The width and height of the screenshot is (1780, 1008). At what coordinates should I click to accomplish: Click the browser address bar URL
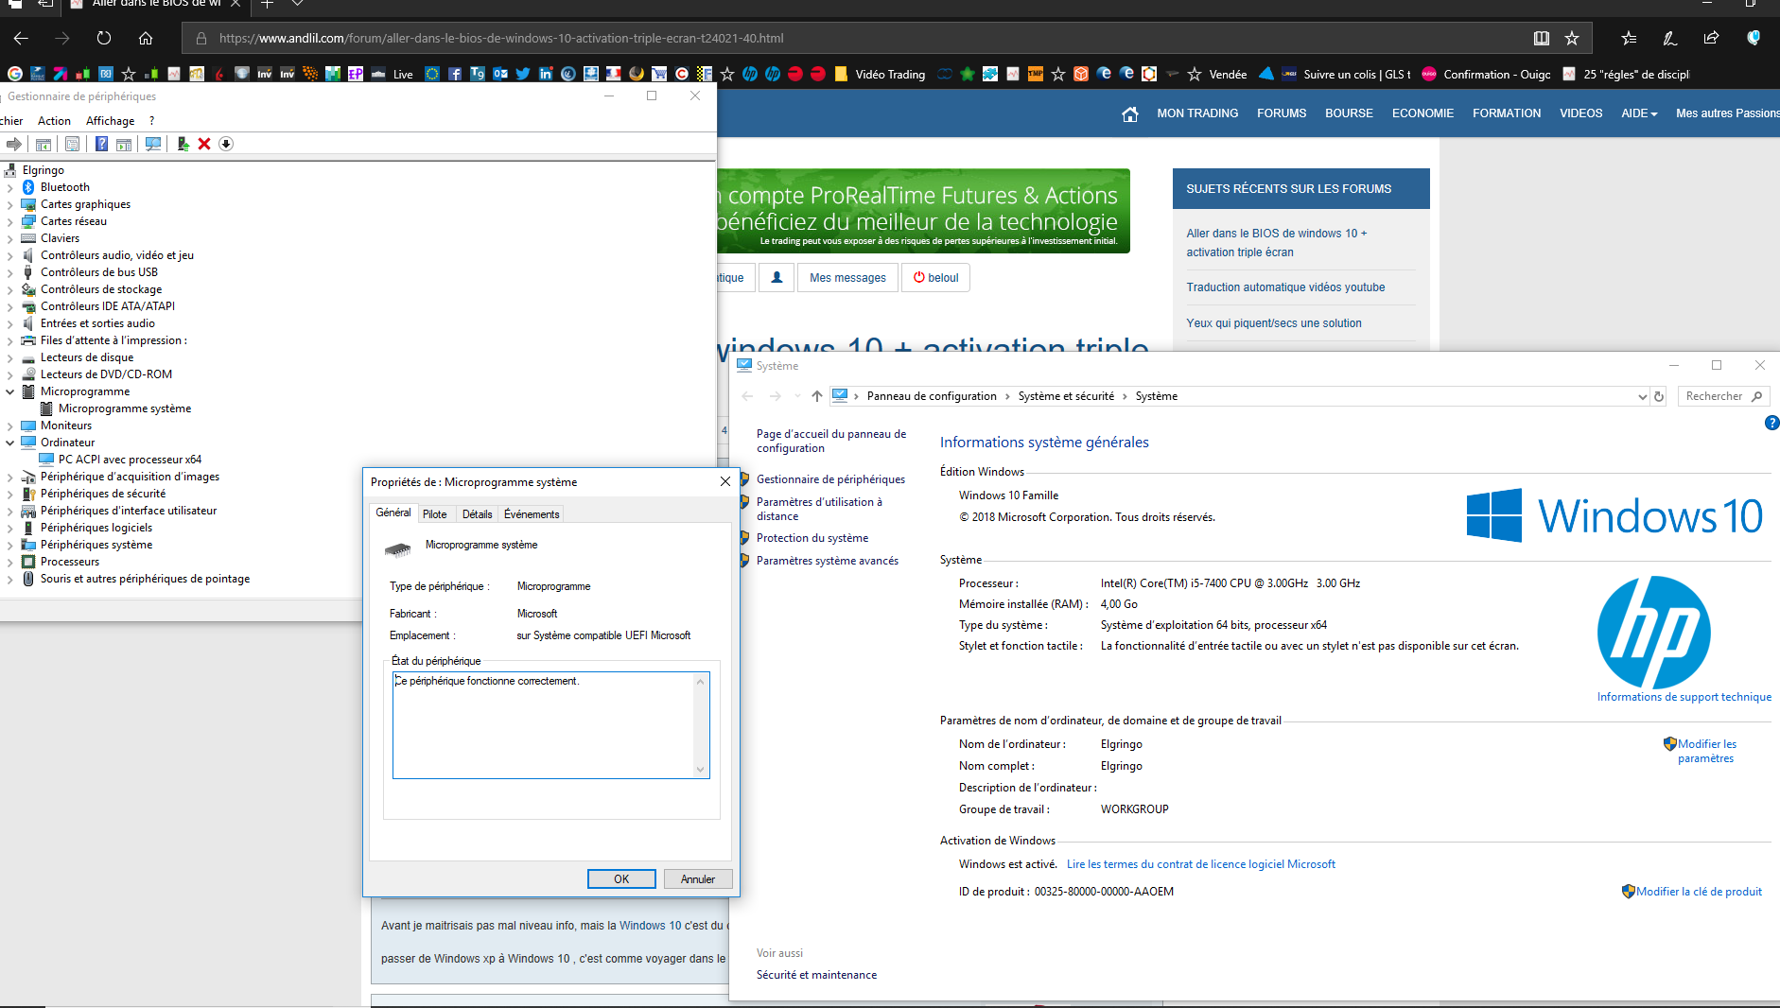pyautogui.click(x=501, y=39)
